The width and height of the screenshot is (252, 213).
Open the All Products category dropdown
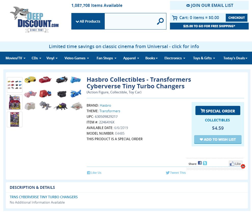(x=88, y=21)
